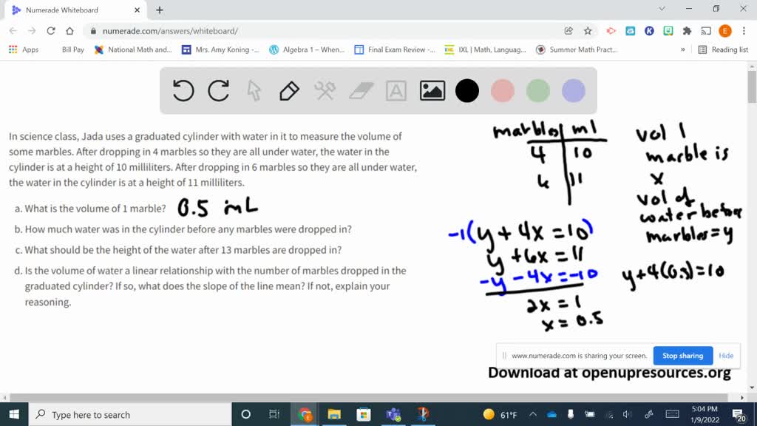Open File Explorer from the taskbar
757x426 pixels.
[x=334, y=414]
